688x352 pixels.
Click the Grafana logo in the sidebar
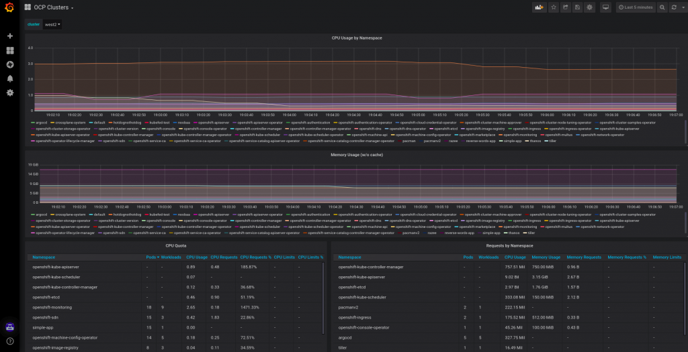click(9, 7)
